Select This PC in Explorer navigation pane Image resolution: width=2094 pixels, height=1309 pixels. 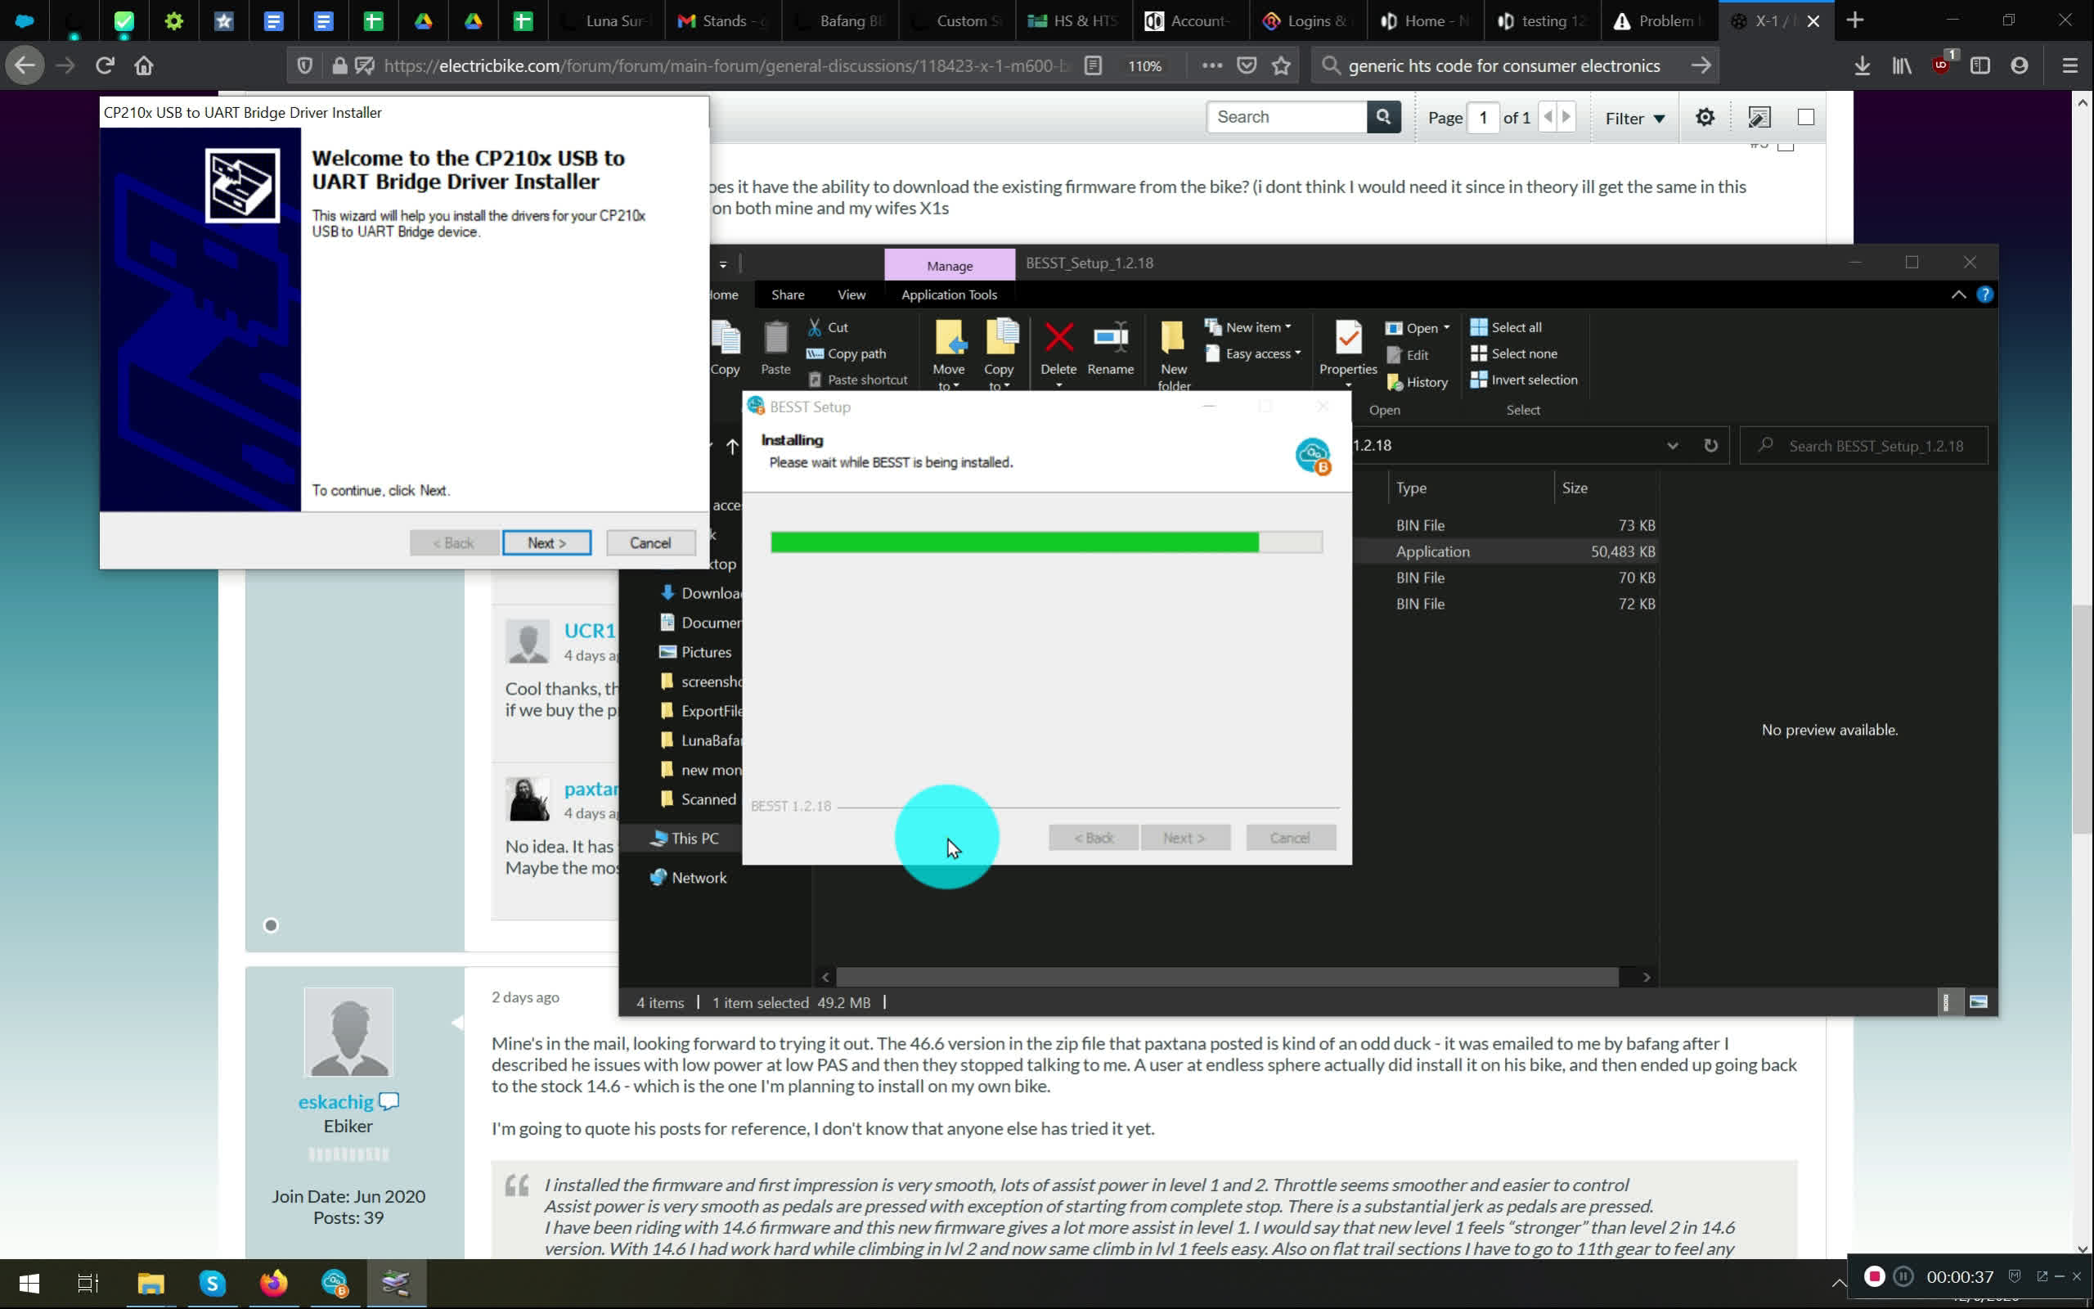[685, 838]
